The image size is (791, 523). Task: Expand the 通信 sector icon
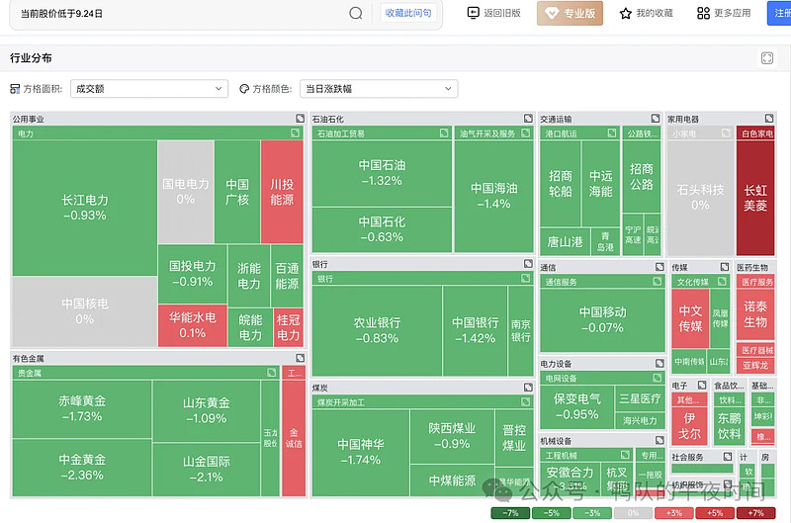[x=659, y=267]
